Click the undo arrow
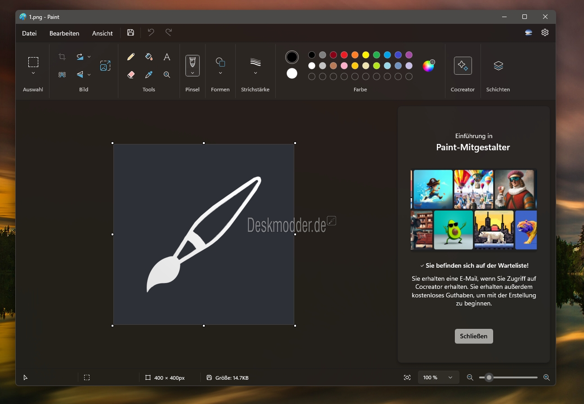The image size is (584, 404). click(x=151, y=32)
